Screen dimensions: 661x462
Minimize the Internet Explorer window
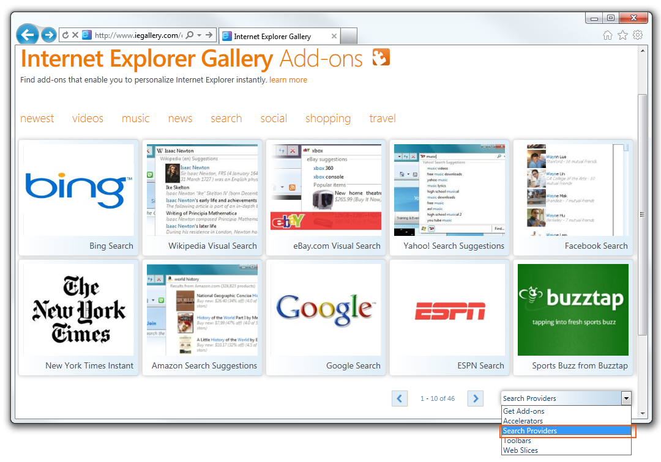pos(594,18)
